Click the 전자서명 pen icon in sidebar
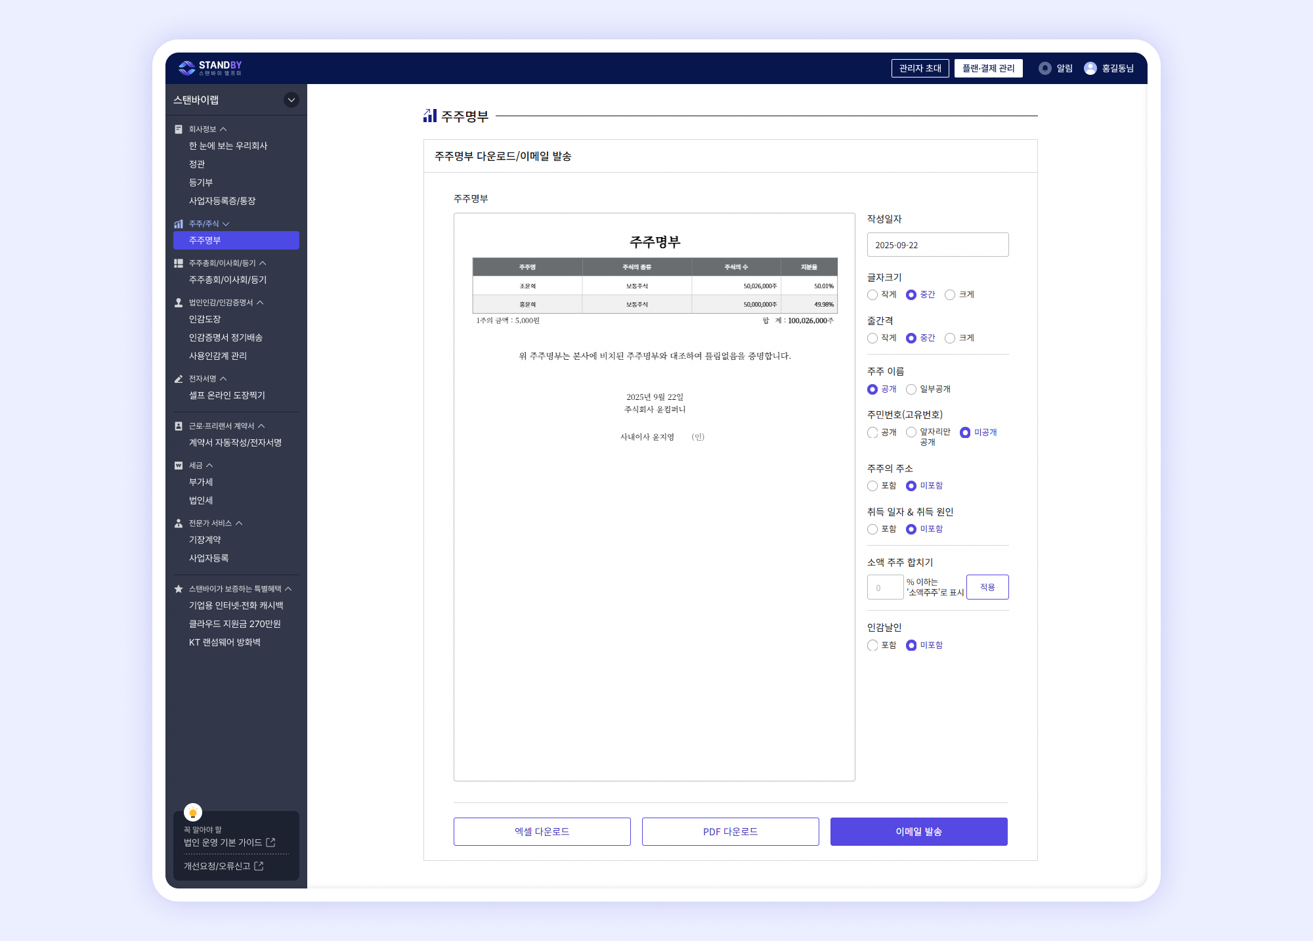1313x941 pixels. [x=179, y=379]
